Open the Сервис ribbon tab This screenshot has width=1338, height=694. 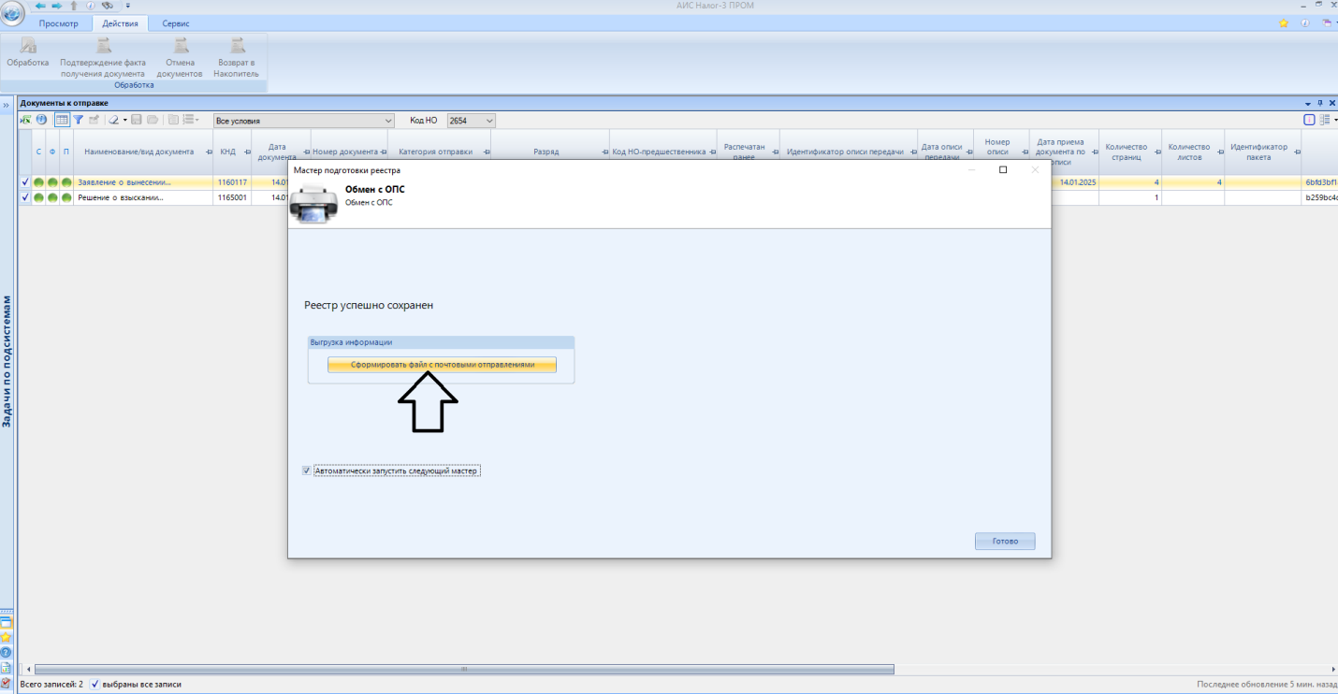(176, 23)
